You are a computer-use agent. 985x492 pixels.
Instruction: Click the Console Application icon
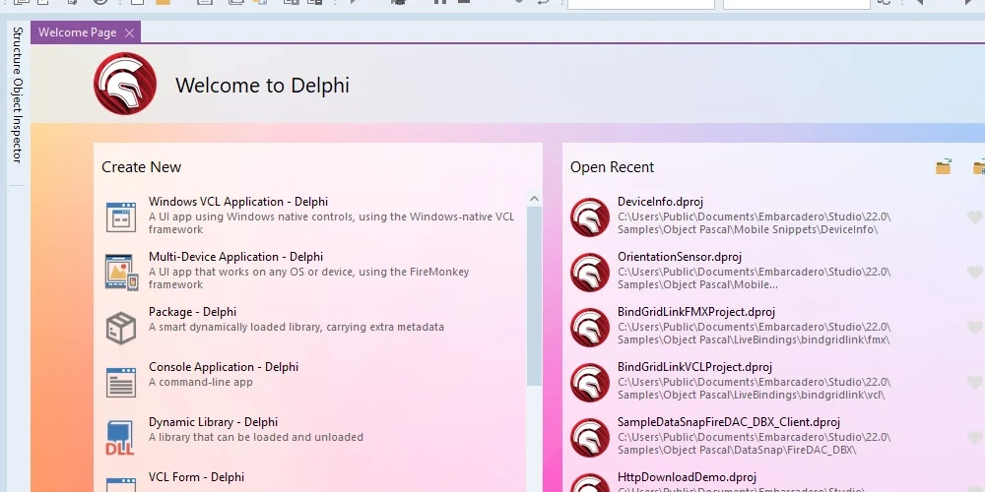[120, 382]
